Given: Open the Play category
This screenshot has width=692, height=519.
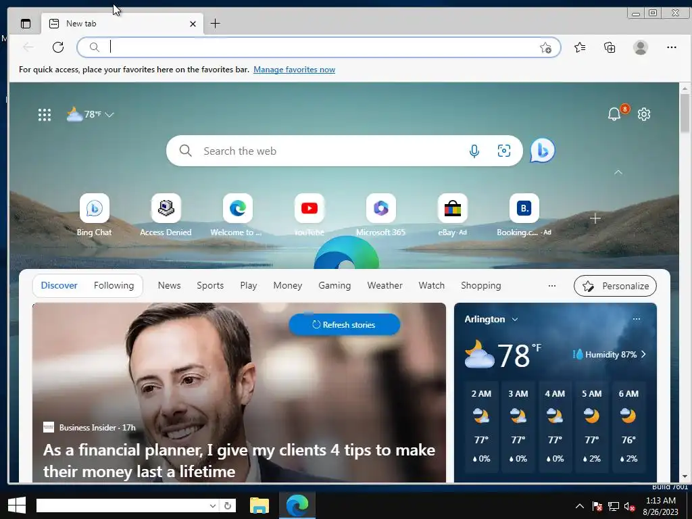Looking at the screenshot, I should click(x=249, y=286).
